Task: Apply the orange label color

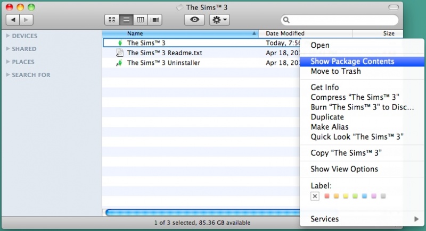Action: click(337, 196)
